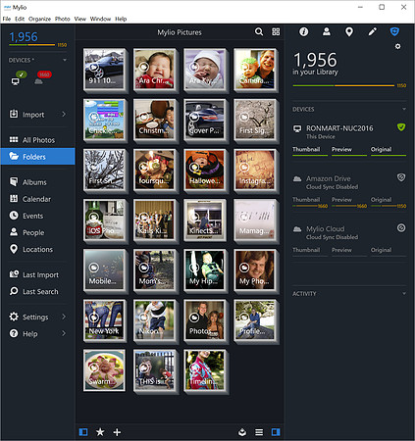Open the Window menu
415x441 pixels.
(100, 19)
